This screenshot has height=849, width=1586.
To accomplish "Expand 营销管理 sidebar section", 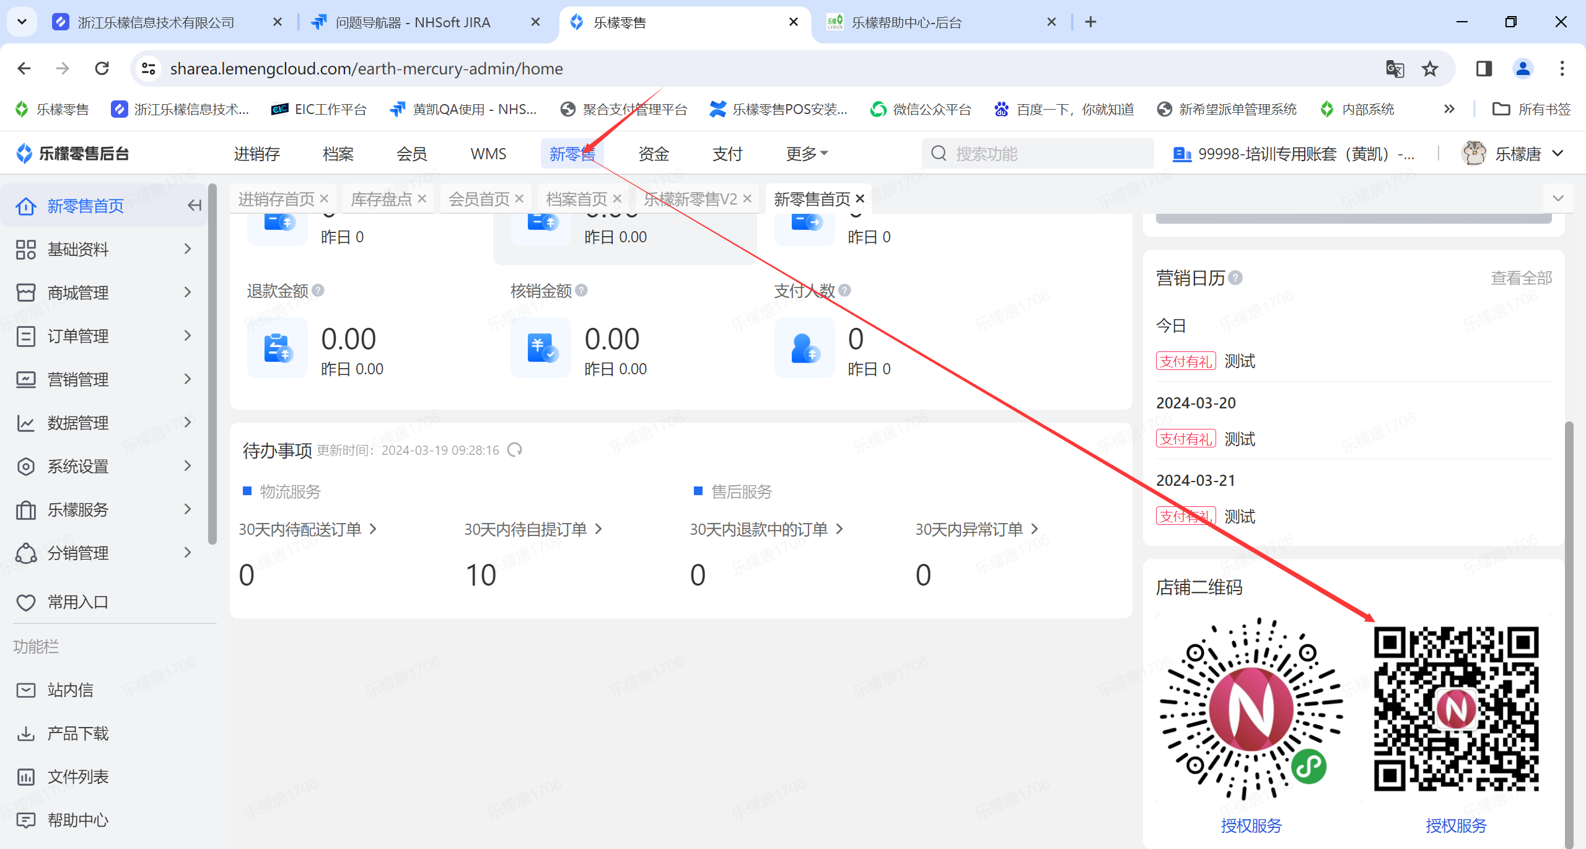I will [104, 379].
